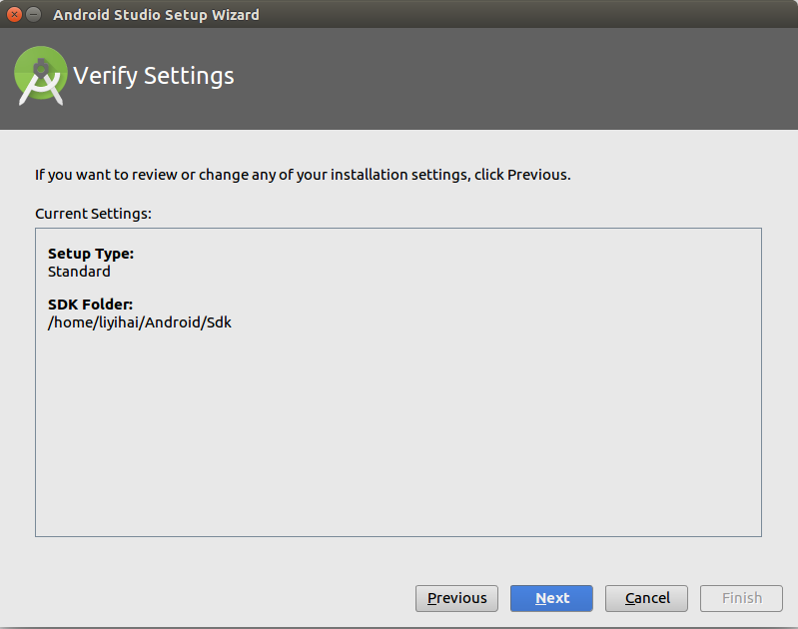Image resolution: width=798 pixels, height=629 pixels.
Task: Click the installation settings instruction sentence
Action: pos(303,175)
